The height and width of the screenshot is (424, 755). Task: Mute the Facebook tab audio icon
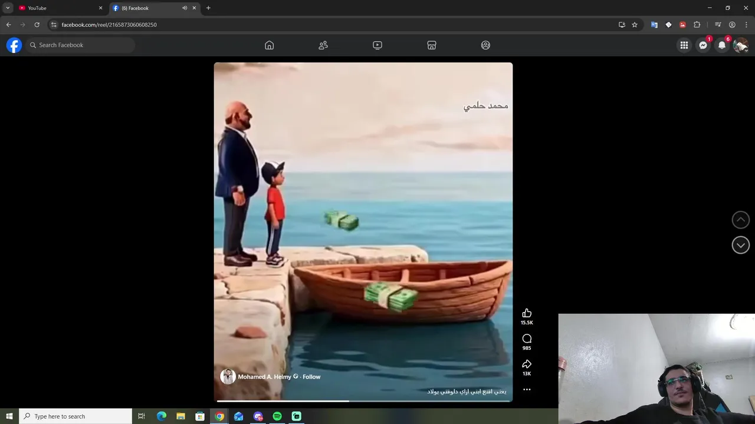(x=185, y=8)
